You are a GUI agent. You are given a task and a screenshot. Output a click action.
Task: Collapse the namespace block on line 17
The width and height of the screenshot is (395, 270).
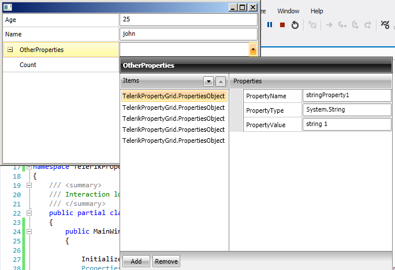29,167
